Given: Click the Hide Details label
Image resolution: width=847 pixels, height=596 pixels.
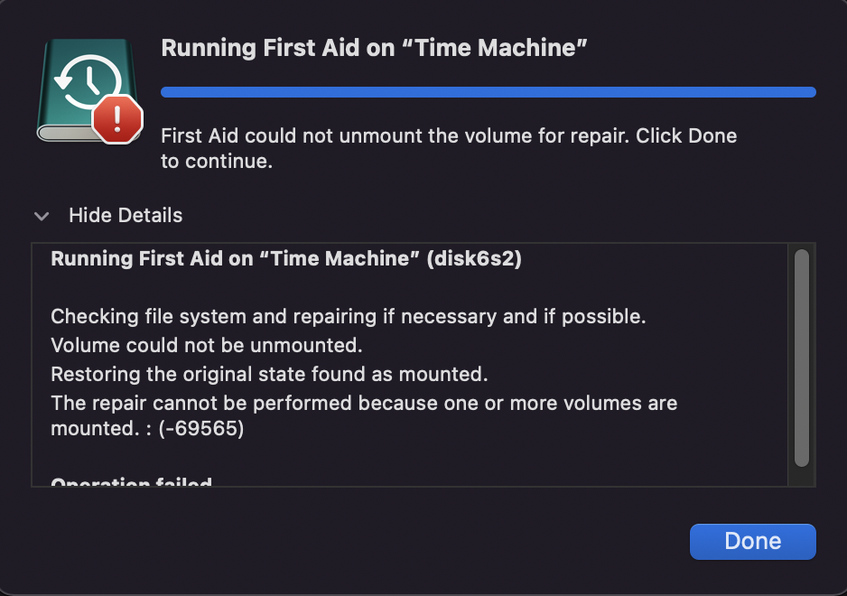Looking at the screenshot, I should [x=126, y=216].
